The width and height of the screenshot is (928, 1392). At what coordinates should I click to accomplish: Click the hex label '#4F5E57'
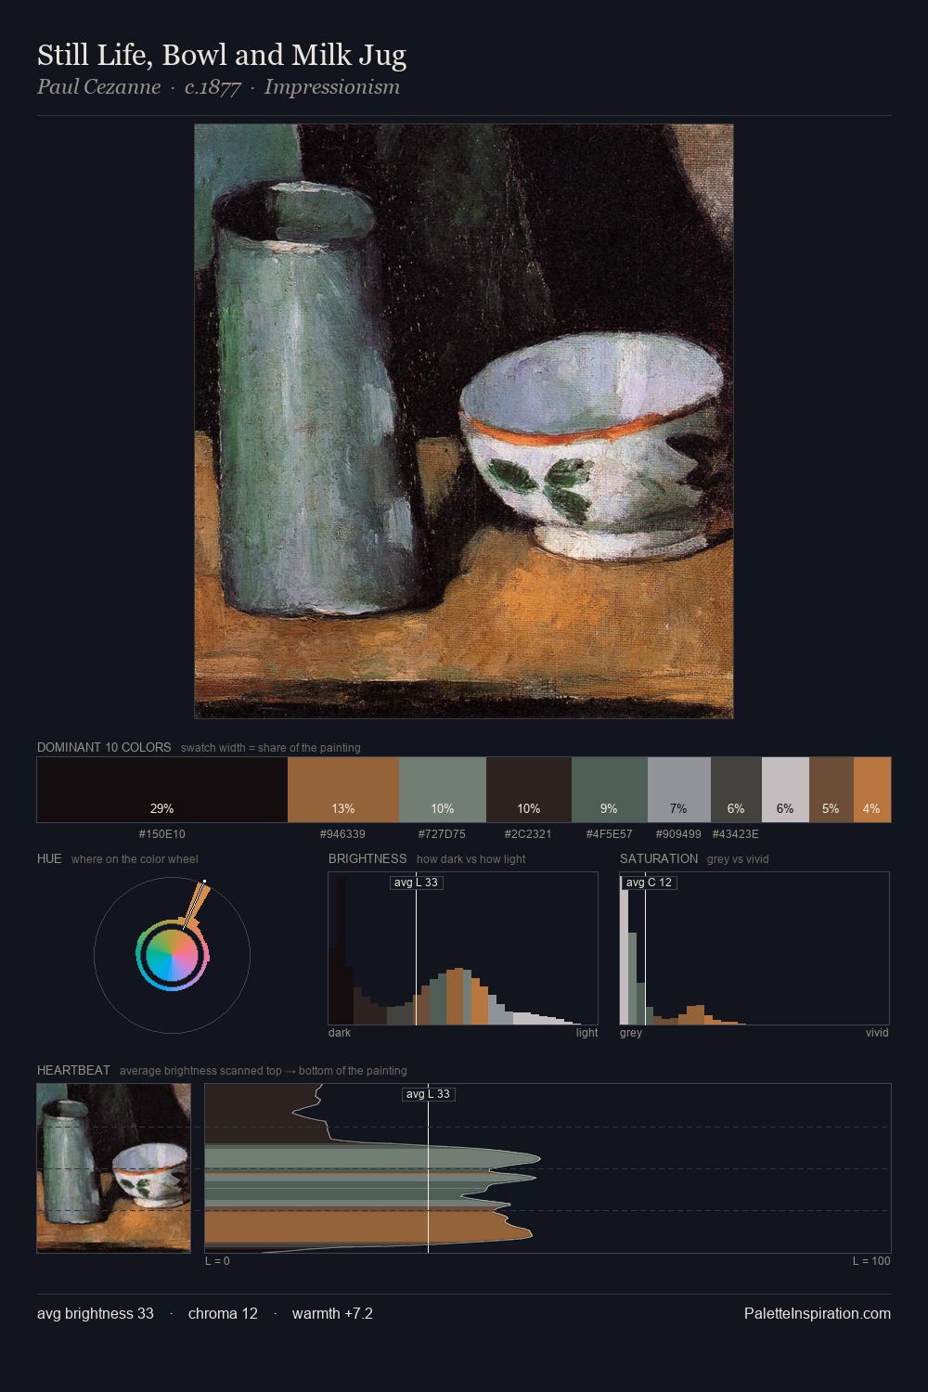click(609, 834)
